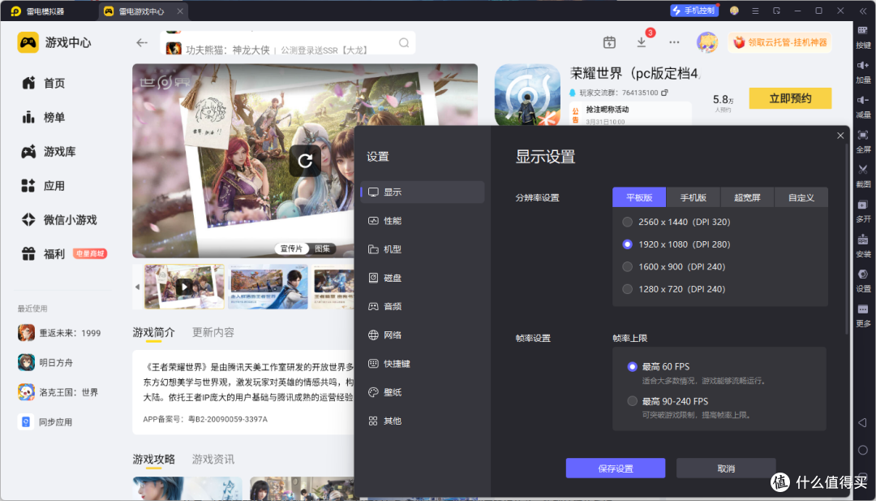Open the 应用 apps section
876x501 pixels.
(44, 186)
